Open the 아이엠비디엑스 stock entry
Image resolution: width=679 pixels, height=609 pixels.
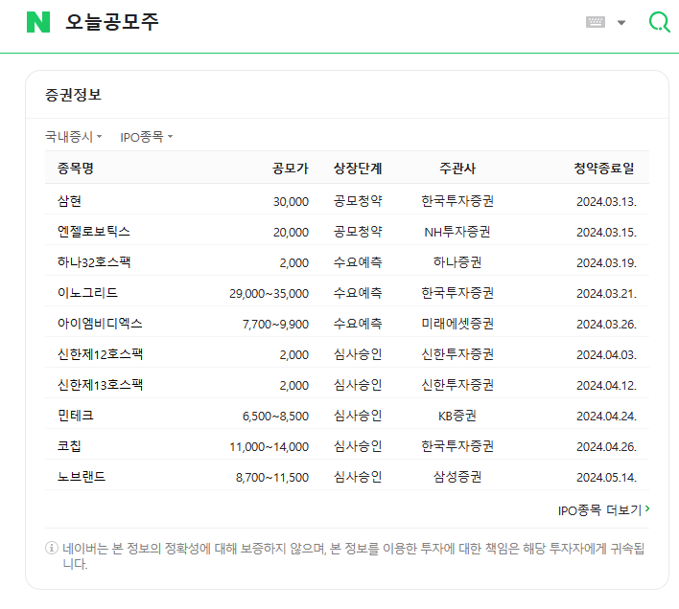click(100, 324)
